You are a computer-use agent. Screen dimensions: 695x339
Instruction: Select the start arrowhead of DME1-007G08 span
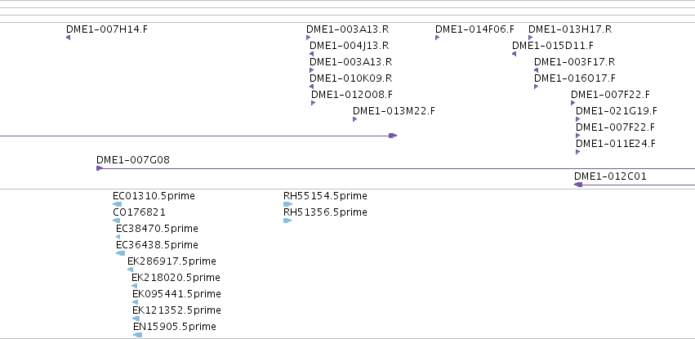click(x=100, y=168)
